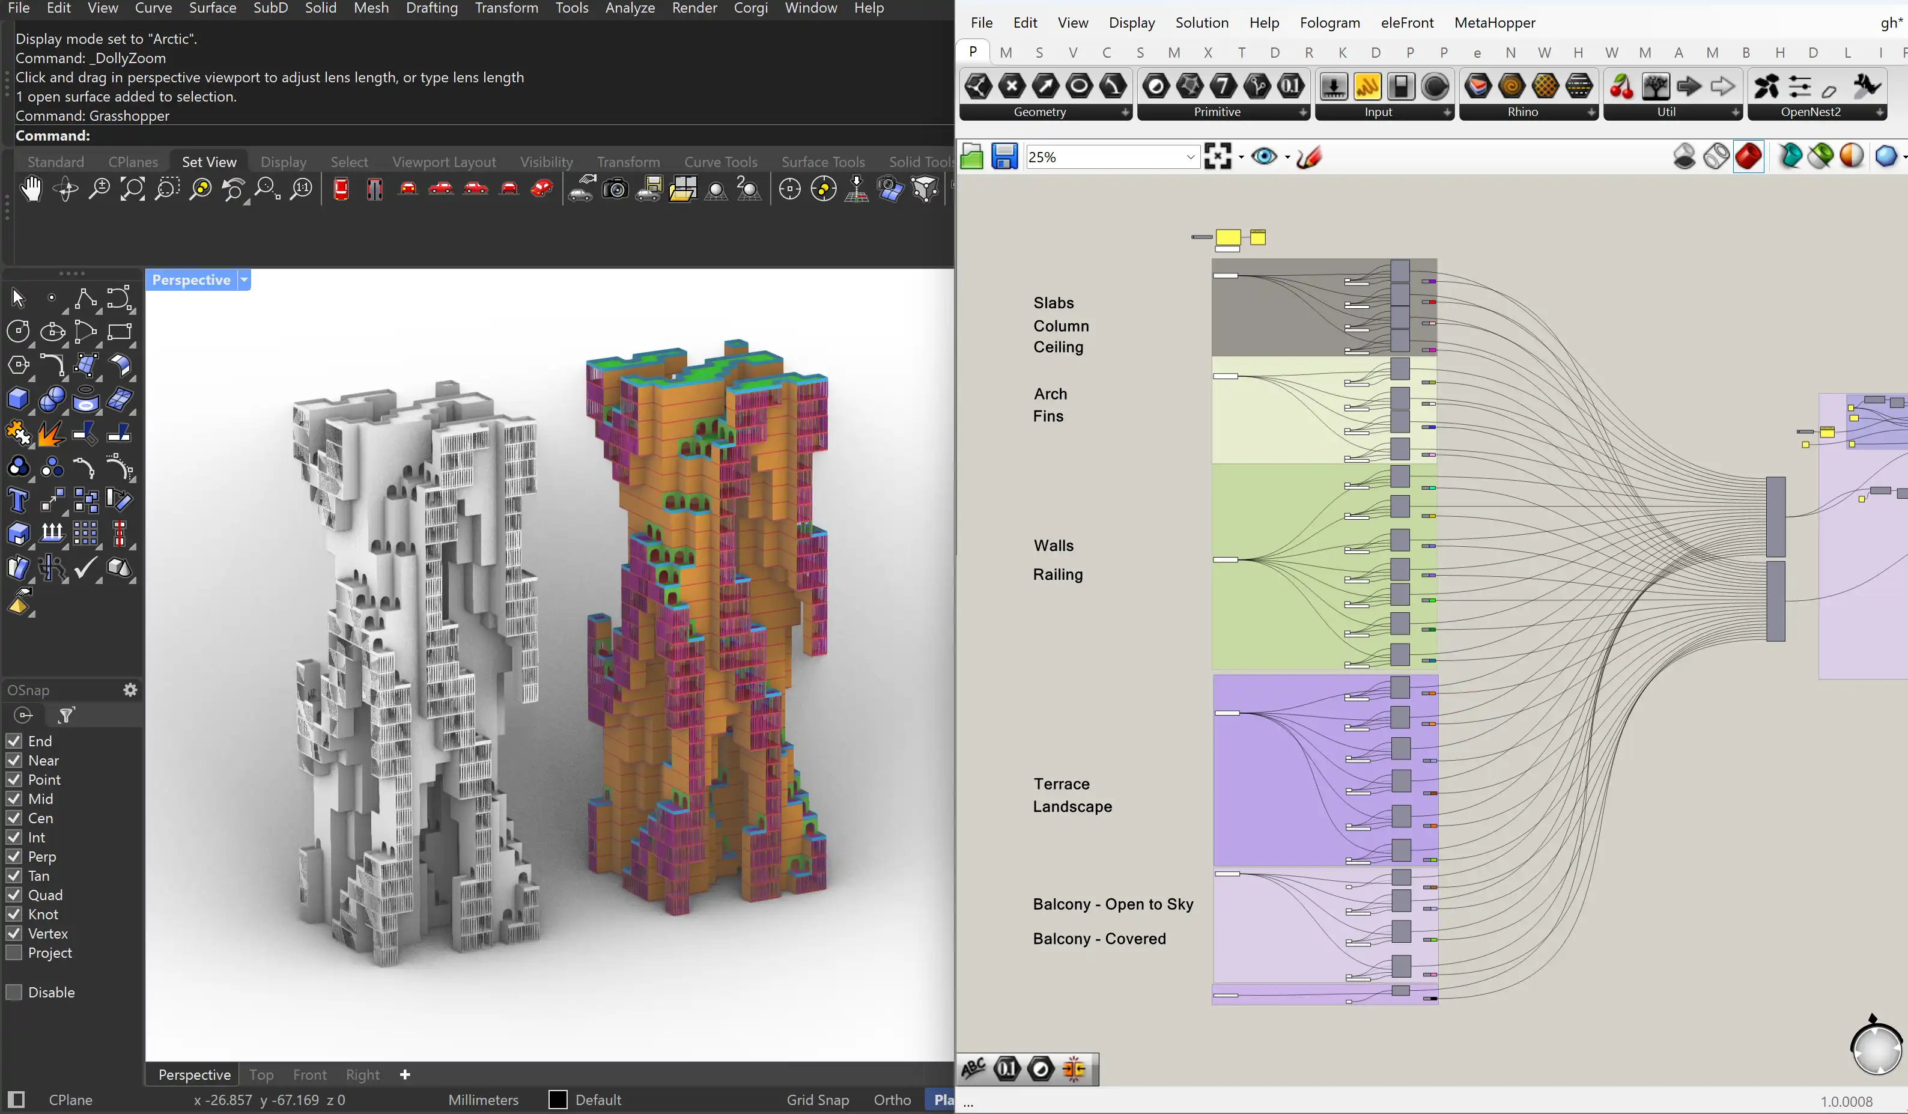Image resolution: width=1908 pixels, height=1114 pixels.
Task: Select the Pan hand tool
Action: coord(31,189)
